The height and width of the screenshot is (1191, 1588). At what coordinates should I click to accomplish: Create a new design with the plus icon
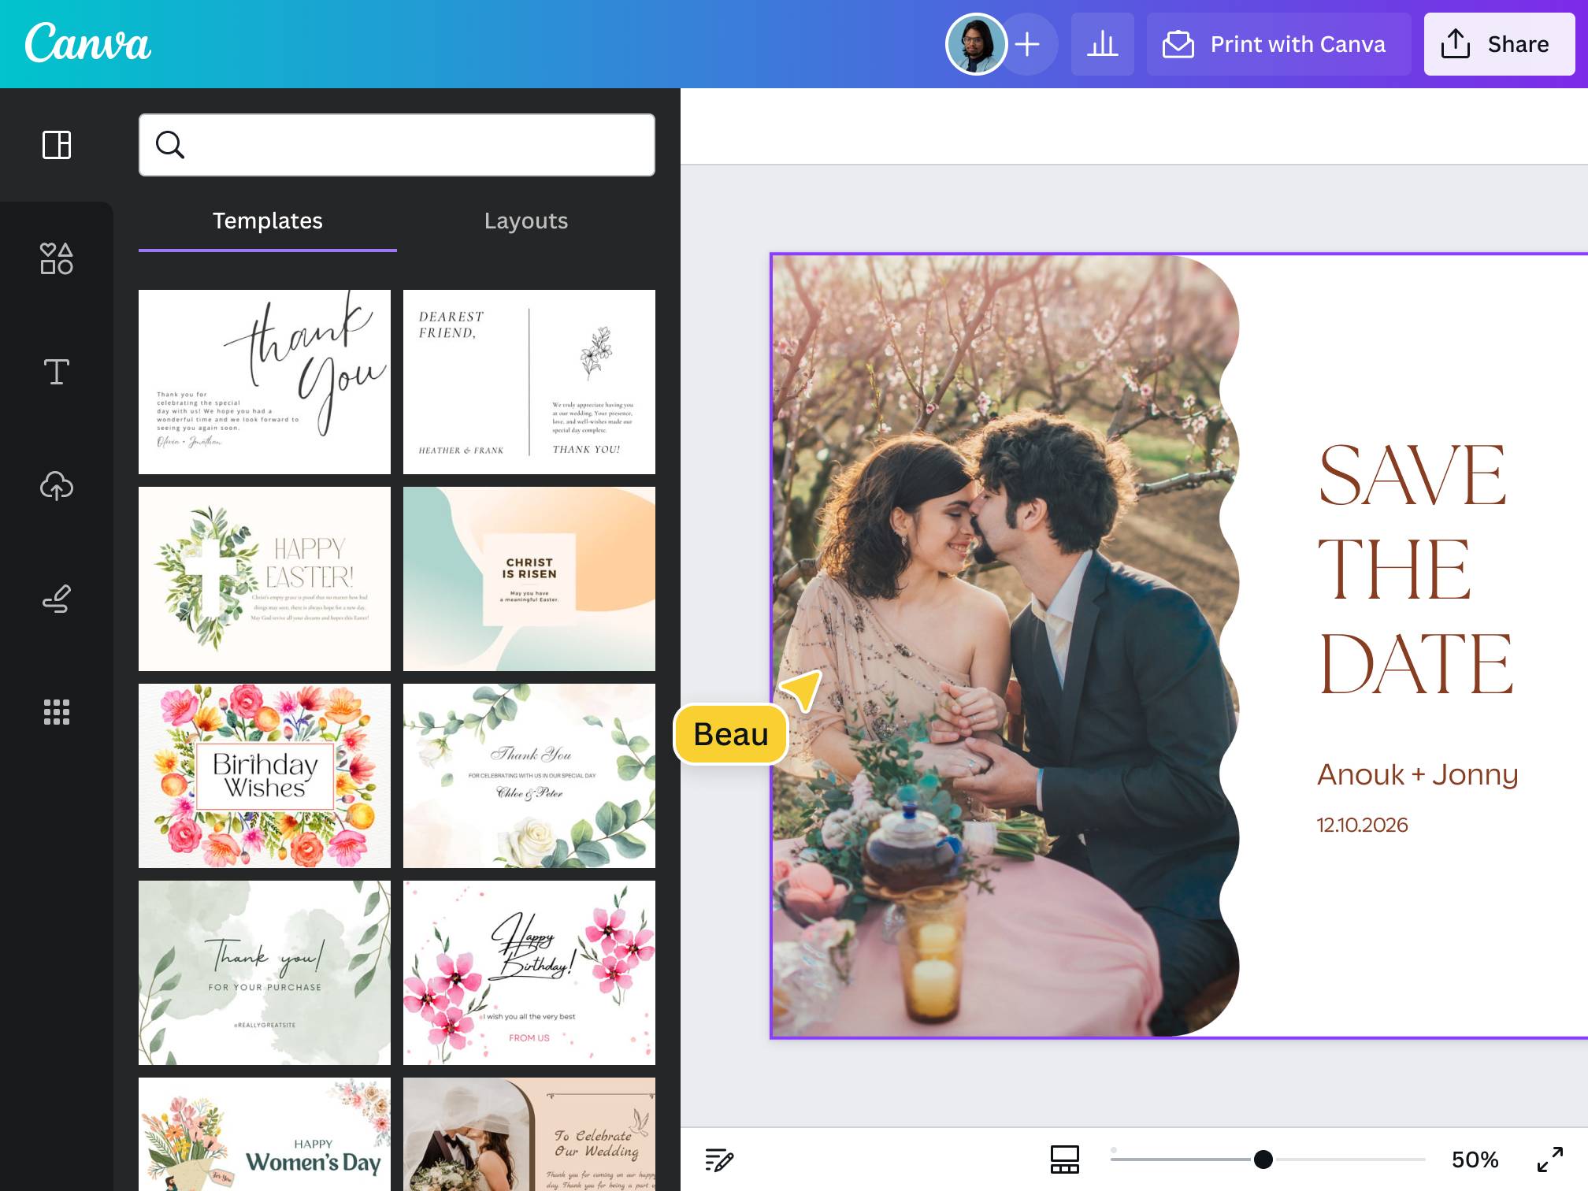pos(1028,44)
